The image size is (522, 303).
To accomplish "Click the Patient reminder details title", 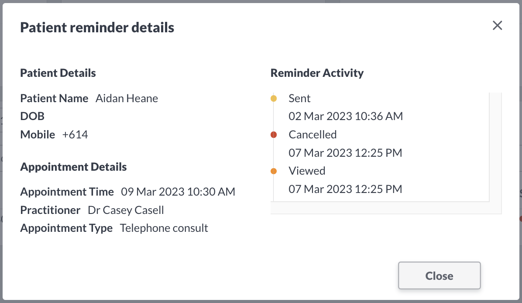I will pos(97,27).
